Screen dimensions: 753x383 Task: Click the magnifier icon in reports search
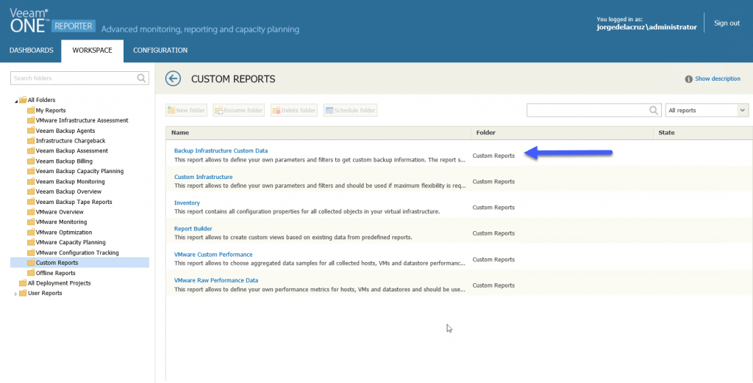(x=654, y=110)
